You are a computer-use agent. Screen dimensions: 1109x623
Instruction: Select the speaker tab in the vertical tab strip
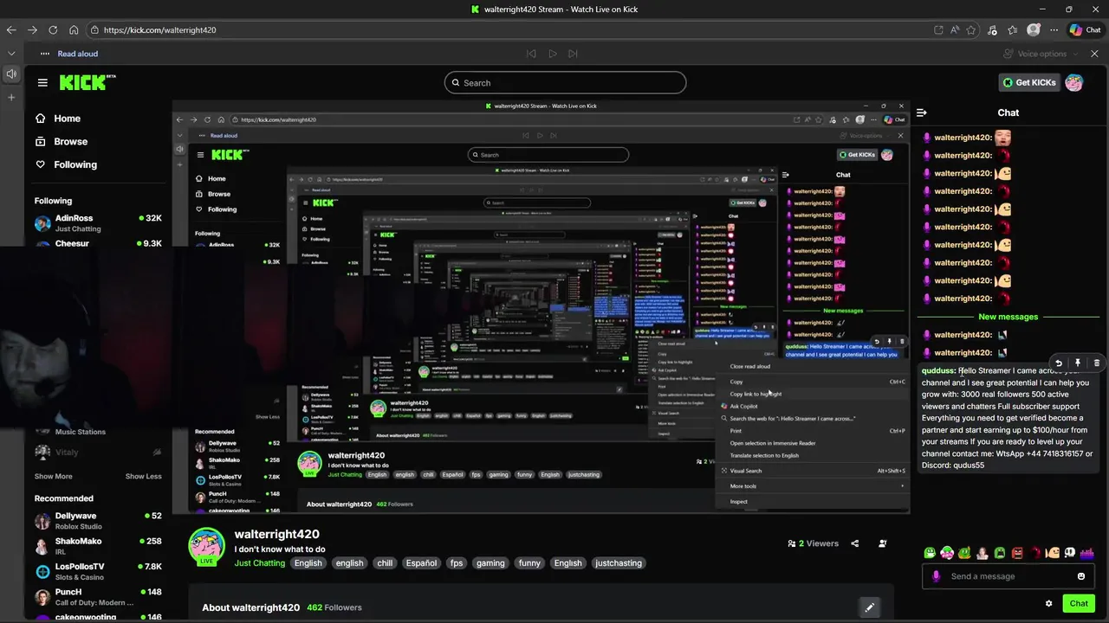click(11, 74)
